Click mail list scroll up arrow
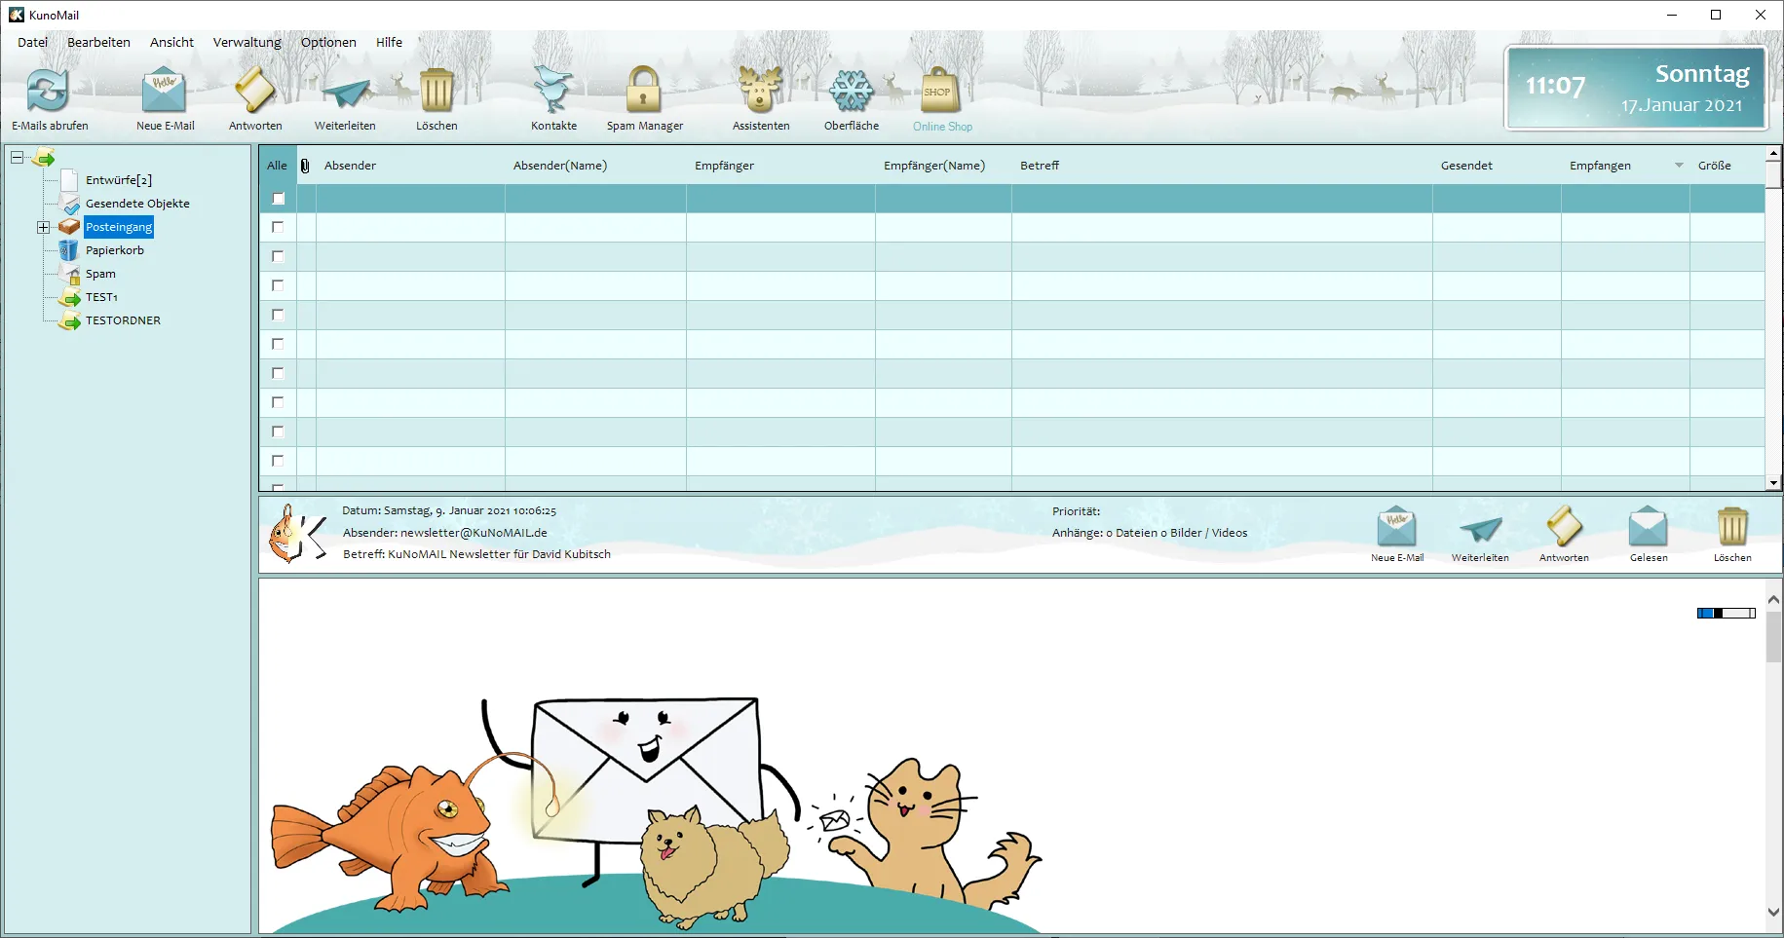 (x=1773, y=153)
